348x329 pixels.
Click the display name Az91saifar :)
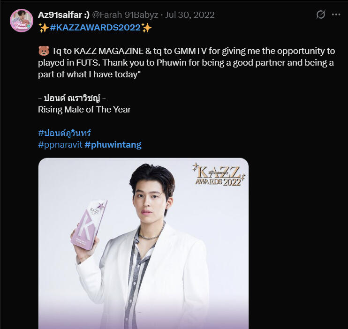click(63, 15)
